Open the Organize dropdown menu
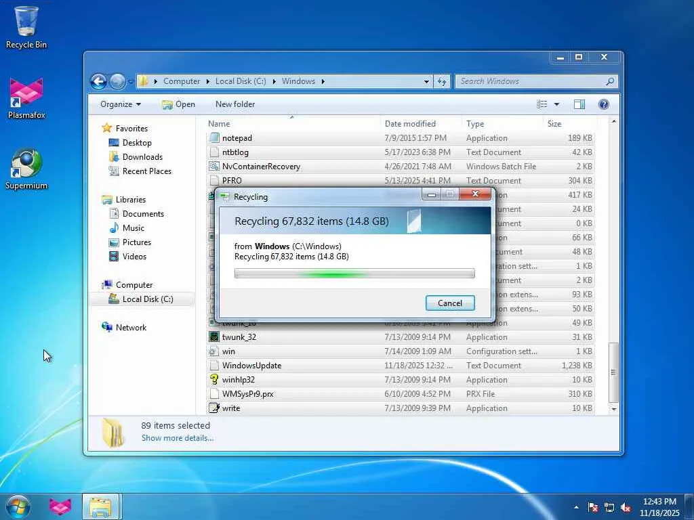Screen dimensions: 694x520 click(121, 104)
